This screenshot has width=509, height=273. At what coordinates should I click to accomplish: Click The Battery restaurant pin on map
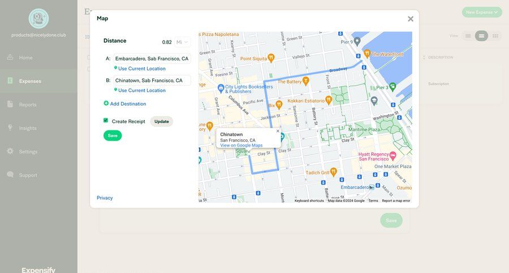point(306,81)
